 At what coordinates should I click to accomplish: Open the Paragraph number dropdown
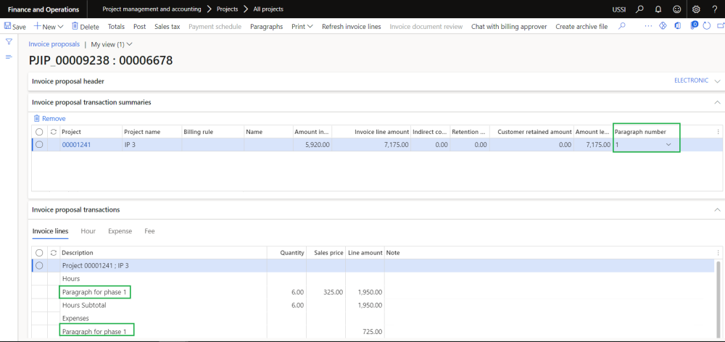[x=668, y=145]
